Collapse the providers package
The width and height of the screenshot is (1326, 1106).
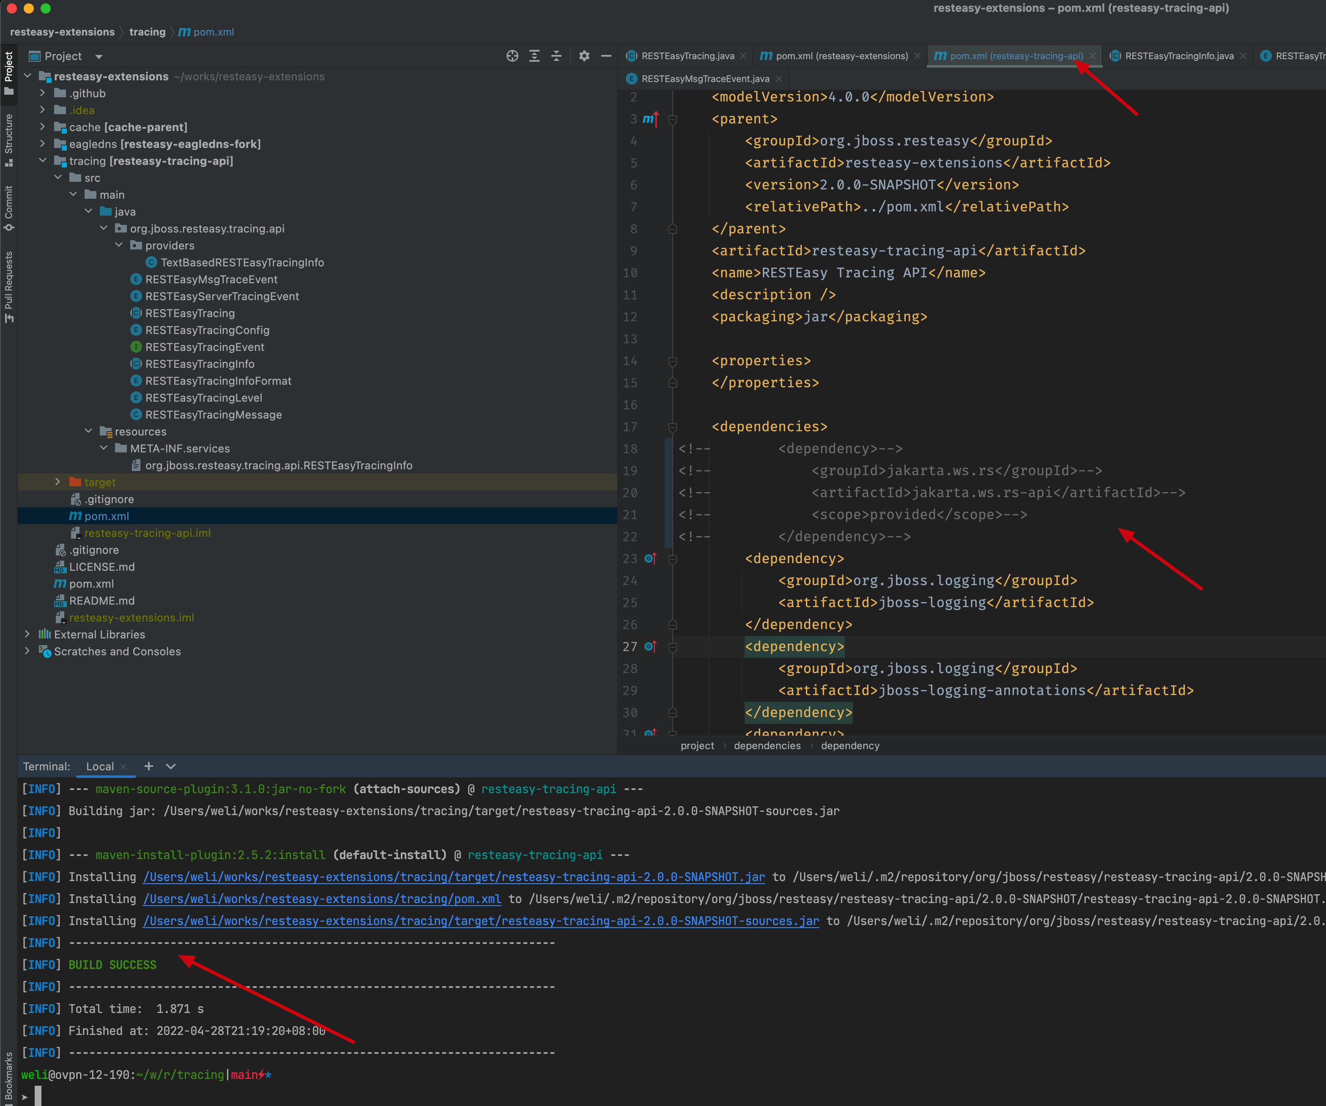[x=119, y=246]
